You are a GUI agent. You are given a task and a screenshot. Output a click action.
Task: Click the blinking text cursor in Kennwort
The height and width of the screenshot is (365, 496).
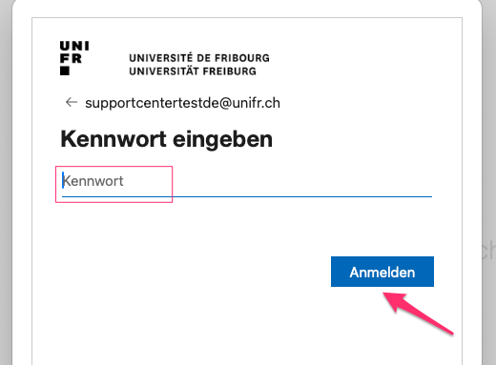pyautogui.click(x=63, y=180)
